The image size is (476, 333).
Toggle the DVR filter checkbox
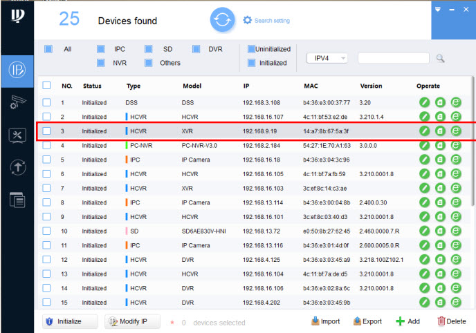(x=196, y=49)
